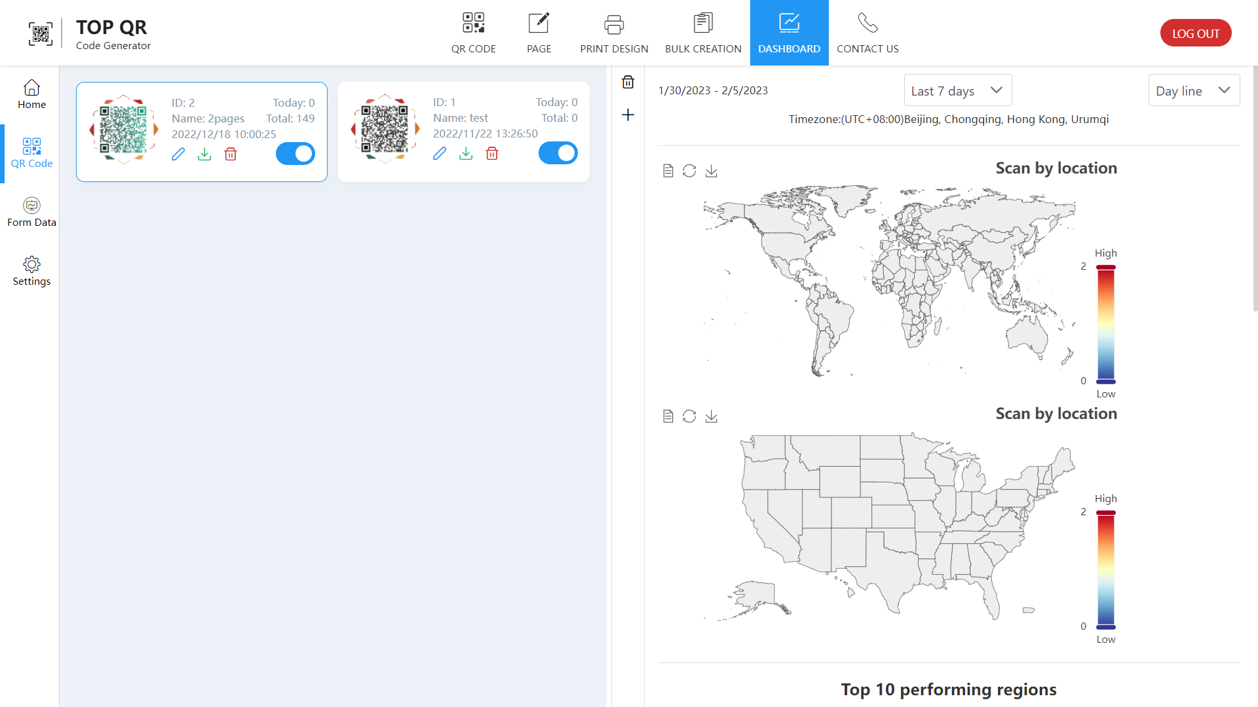Download the 2pages QR code

point(204,154)
